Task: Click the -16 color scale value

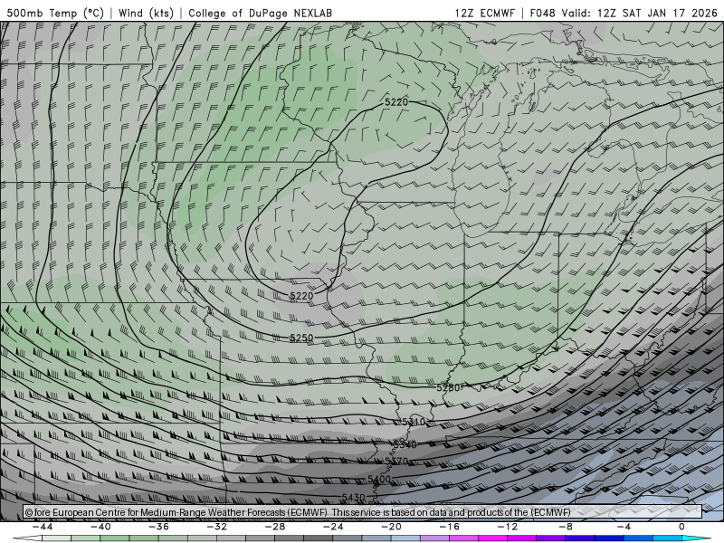Action: point(450,527)
